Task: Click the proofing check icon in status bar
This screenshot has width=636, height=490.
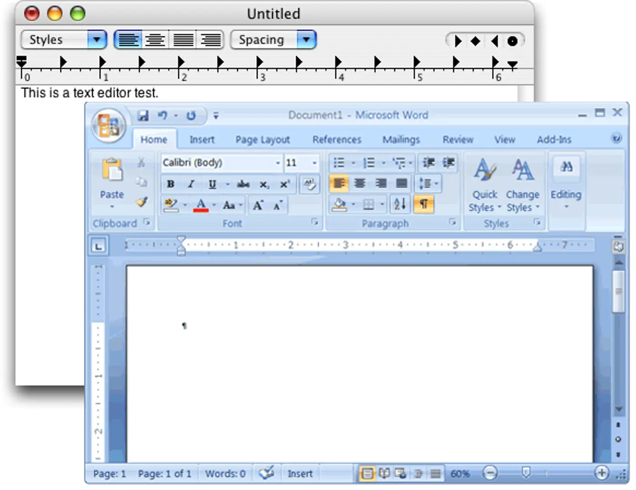Action: tap(267, 473)
